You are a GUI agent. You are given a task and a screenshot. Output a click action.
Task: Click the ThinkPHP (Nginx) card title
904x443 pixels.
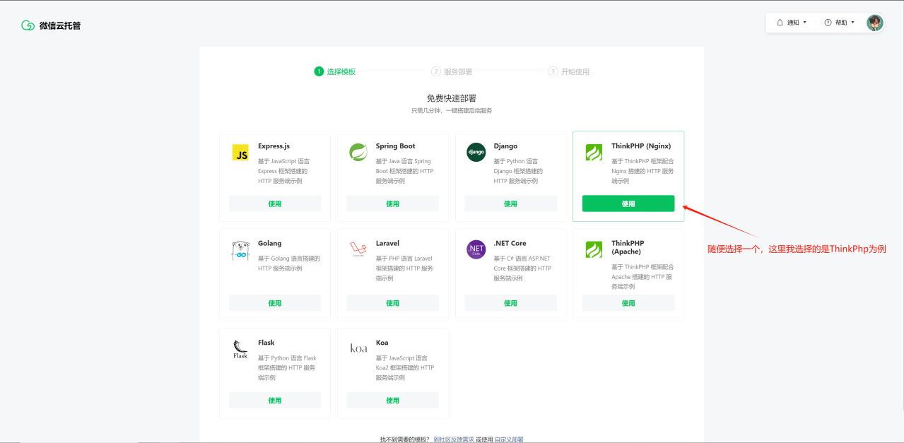coord(641,146)
